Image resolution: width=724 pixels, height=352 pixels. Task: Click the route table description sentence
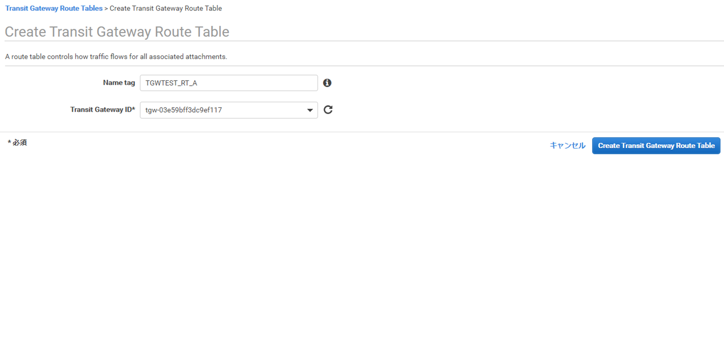coord(116,57)
